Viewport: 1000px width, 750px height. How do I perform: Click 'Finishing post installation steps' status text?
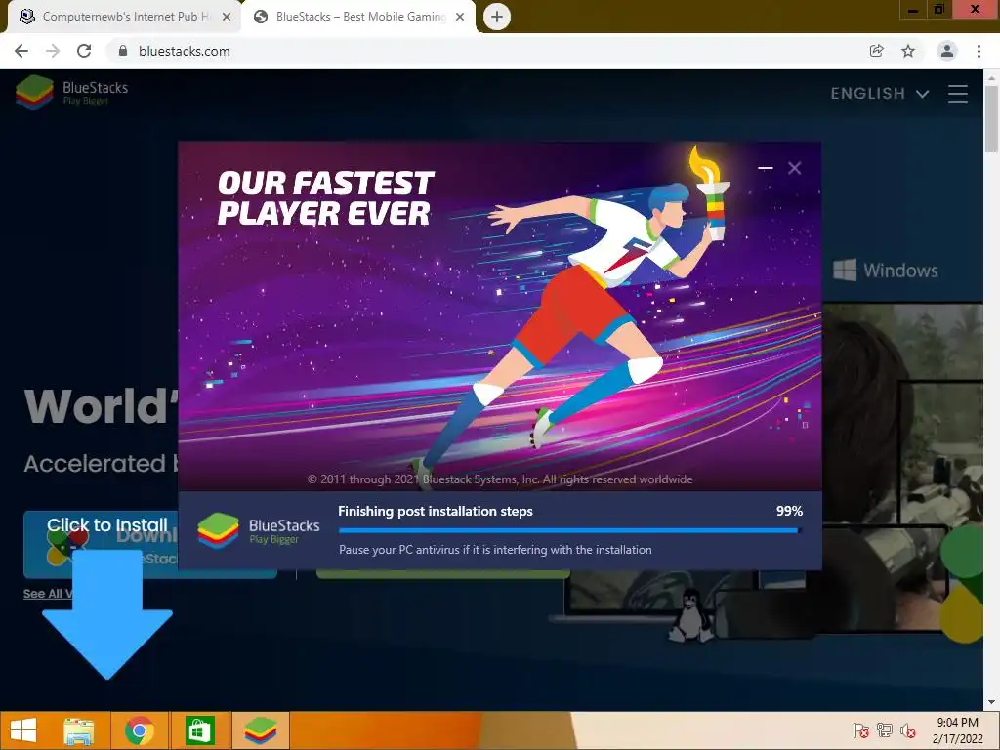coord(435,511)
